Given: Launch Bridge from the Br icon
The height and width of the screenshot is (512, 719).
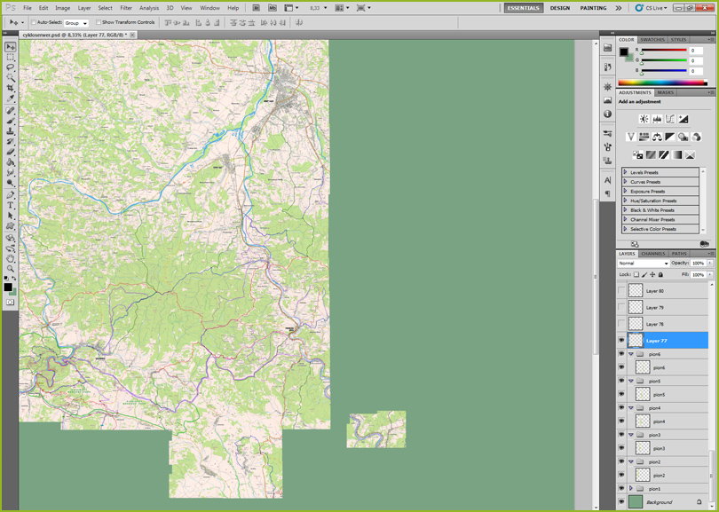Looking at the screenshot, I should [257, 8].
